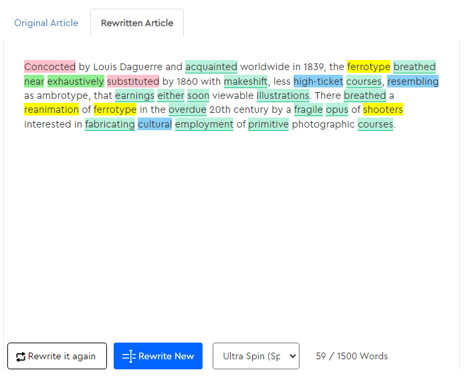The width and height of the screenshot is (464, 384).
Task: Click the underlined word fabricating
Action: click(110, 124)
